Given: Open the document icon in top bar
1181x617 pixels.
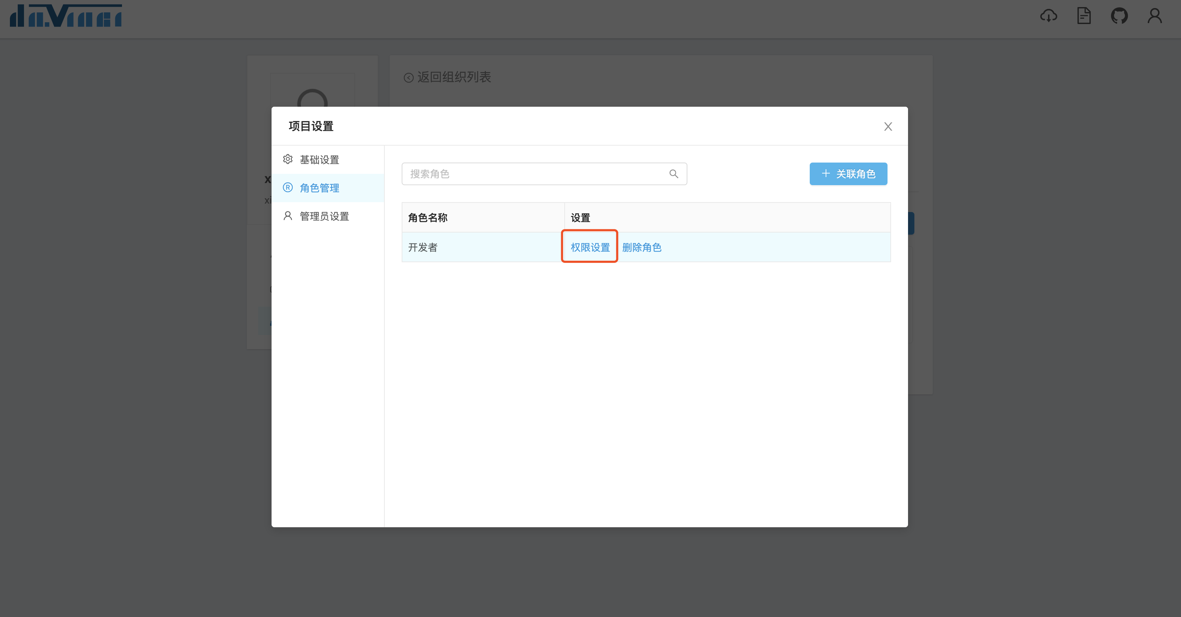Looking at the screenshot, I should coord(1084,16).
